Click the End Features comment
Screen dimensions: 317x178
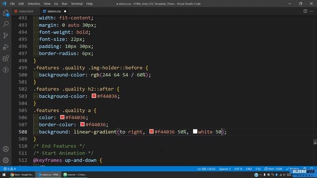(x=59, y=146)
